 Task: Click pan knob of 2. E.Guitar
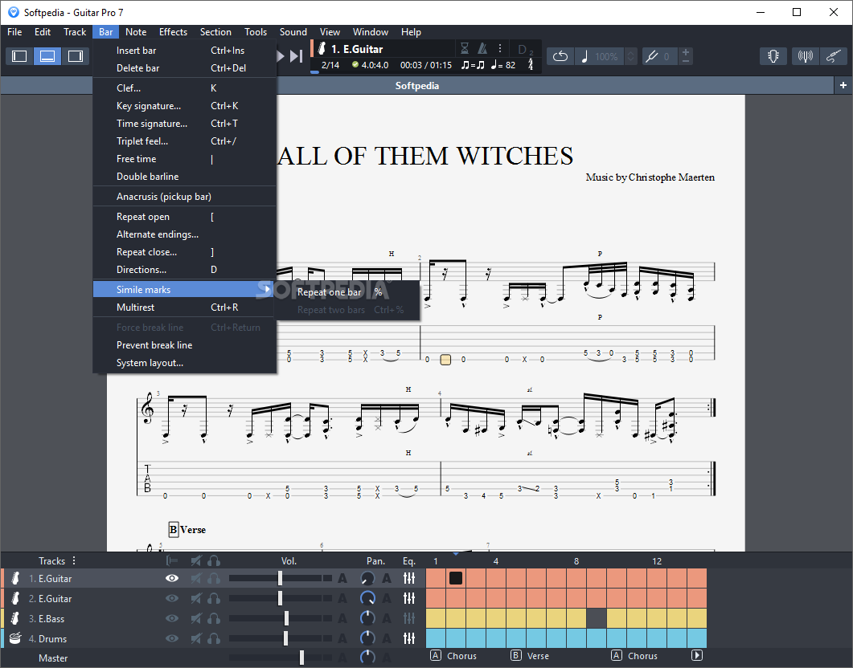point(367,598)
